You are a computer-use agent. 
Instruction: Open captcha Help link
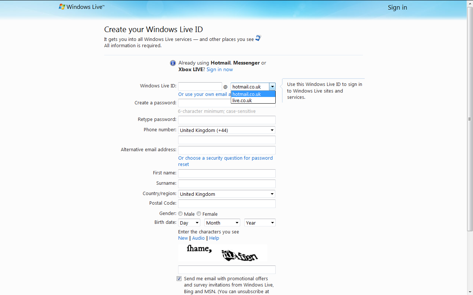[x=214, y=238]
